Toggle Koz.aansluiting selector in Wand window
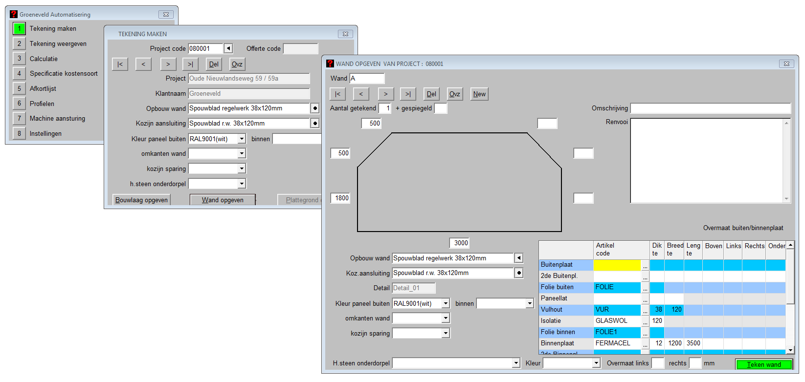 click(519, 273)
